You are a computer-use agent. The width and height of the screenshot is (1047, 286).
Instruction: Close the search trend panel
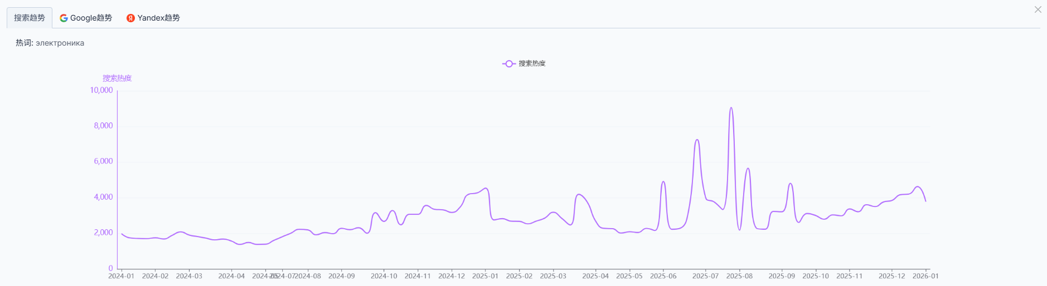(x=1038, y=9)
